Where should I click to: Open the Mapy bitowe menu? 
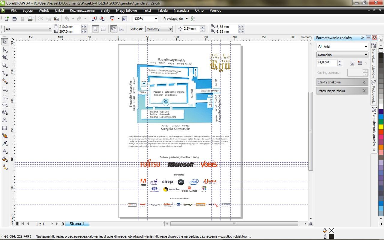[127, 10]
